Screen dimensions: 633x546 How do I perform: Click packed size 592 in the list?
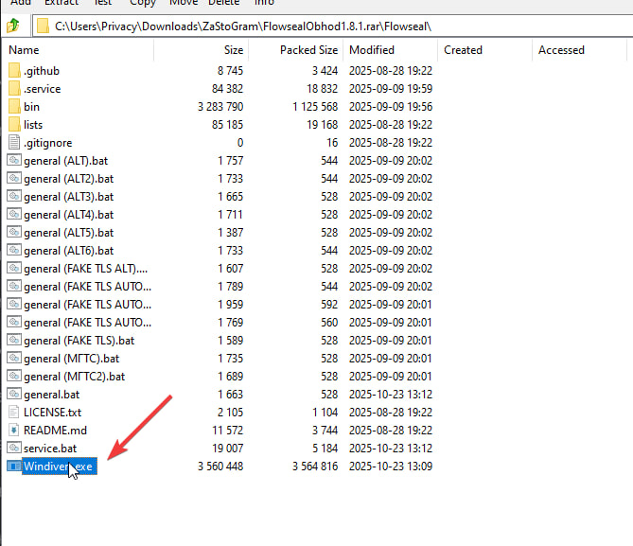[x=329, y=305]
